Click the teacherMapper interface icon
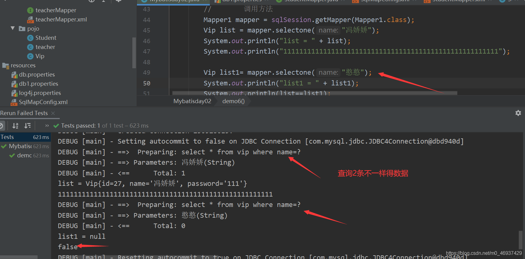 pos(30,10)
